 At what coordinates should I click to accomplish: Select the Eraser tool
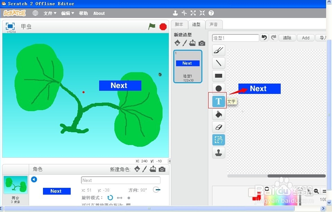219,127
